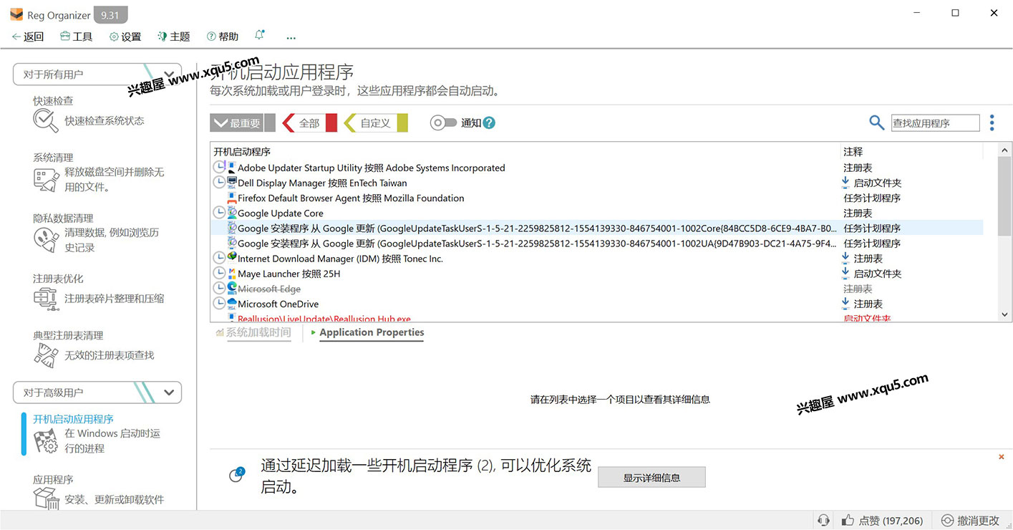1013x530 pixels.
Task: Click the Startup Apps flag-gear icon
Action: pyautogui.click(x=46, y=441)
